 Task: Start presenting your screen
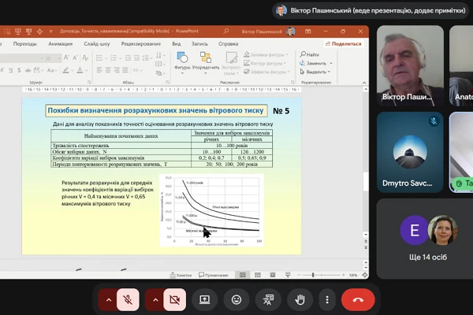click(204, 299)
